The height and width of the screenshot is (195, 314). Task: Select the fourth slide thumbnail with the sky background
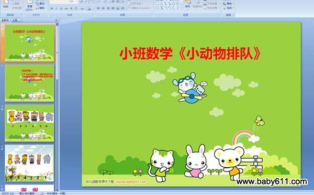coord(29,163)
